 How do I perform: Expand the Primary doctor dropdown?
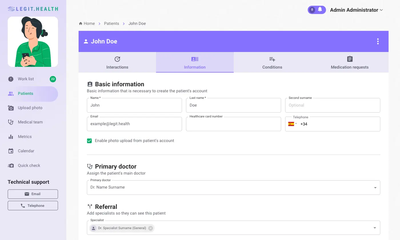tap(375, 188)
